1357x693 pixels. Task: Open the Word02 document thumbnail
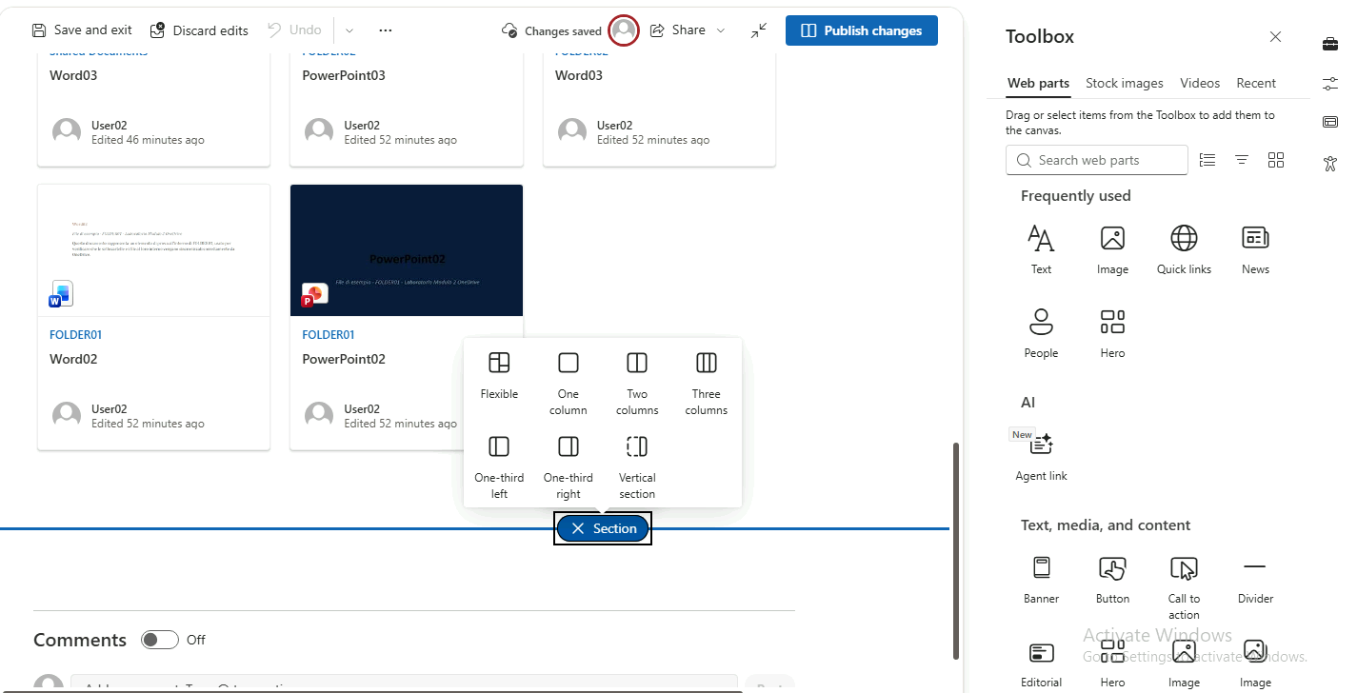(x=153, y=250)
